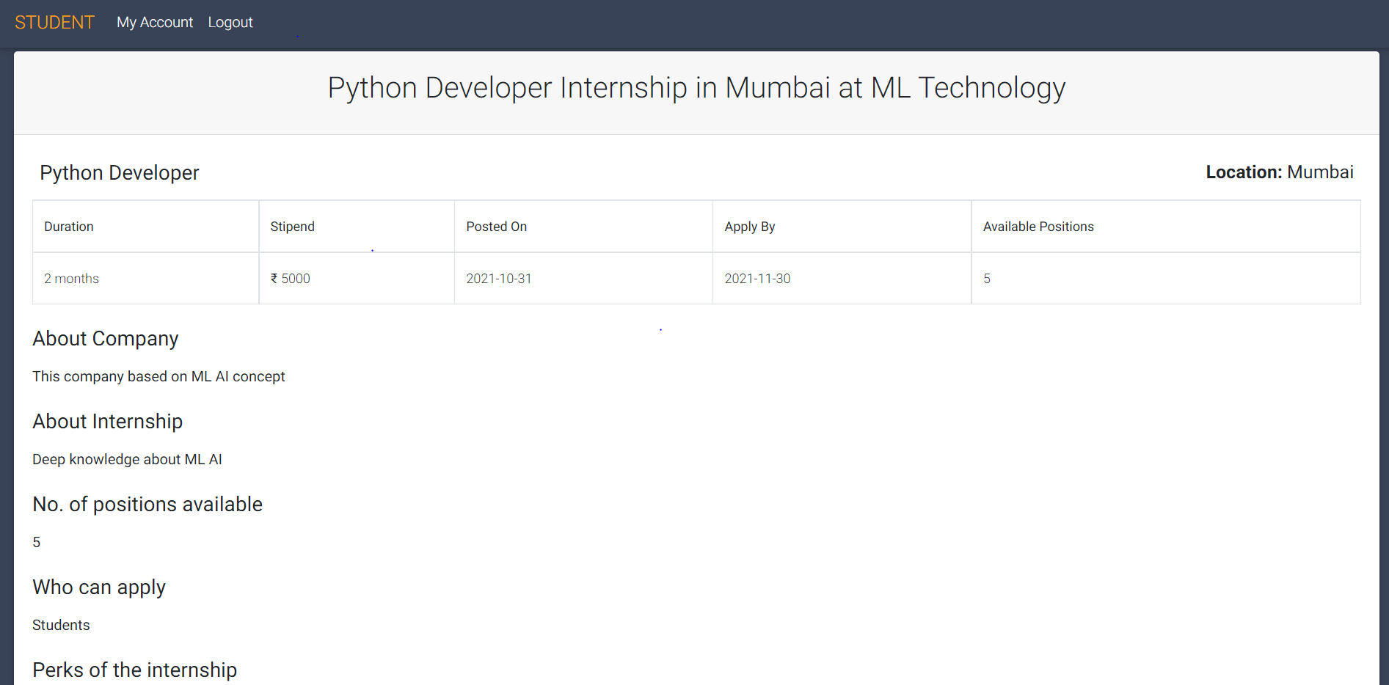Select the 2021-11-30 apply-by date
The width and height of the screenshot is (1389, 685).
[x=757, y=278]
